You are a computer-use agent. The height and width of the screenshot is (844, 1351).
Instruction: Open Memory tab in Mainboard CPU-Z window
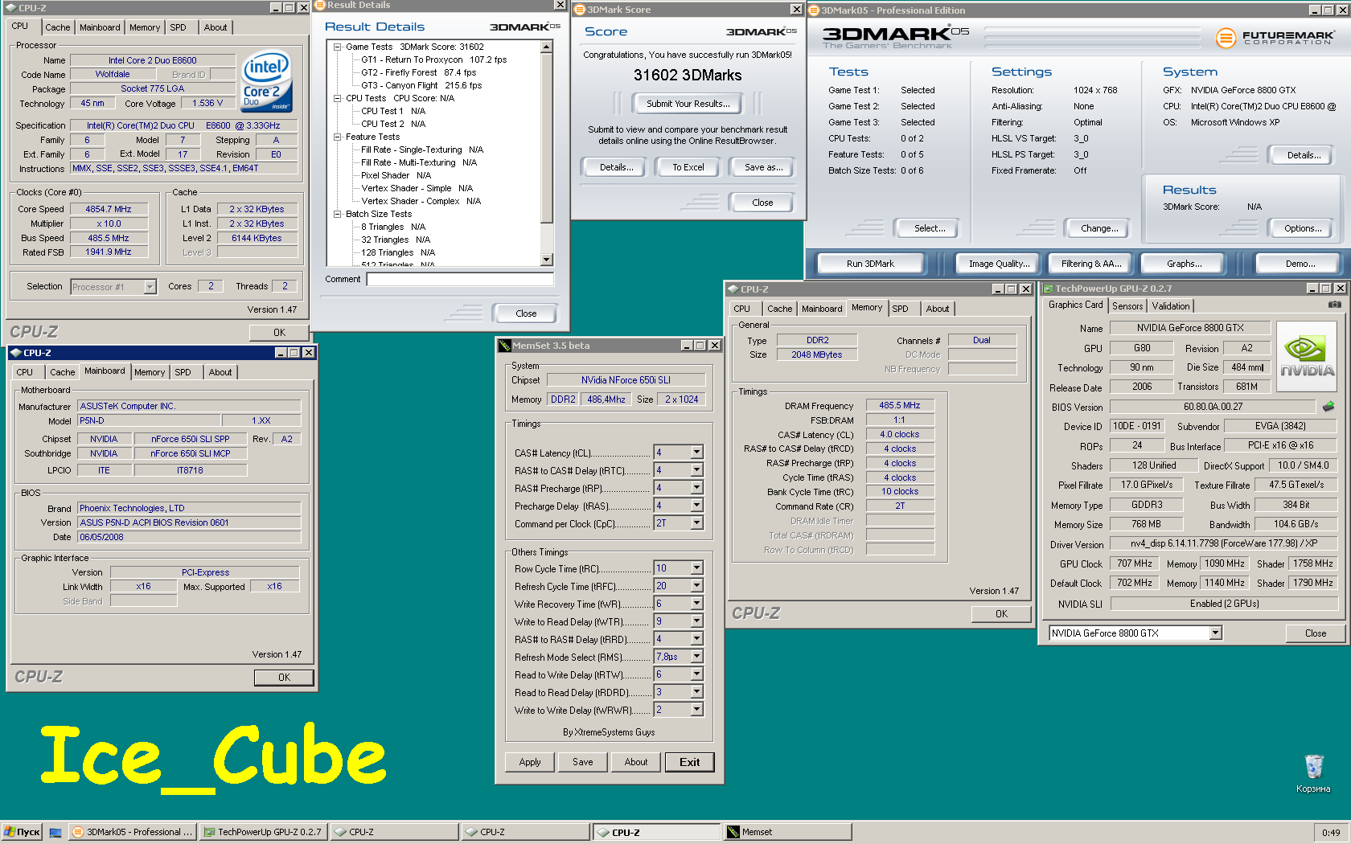[x=150, y=372]
